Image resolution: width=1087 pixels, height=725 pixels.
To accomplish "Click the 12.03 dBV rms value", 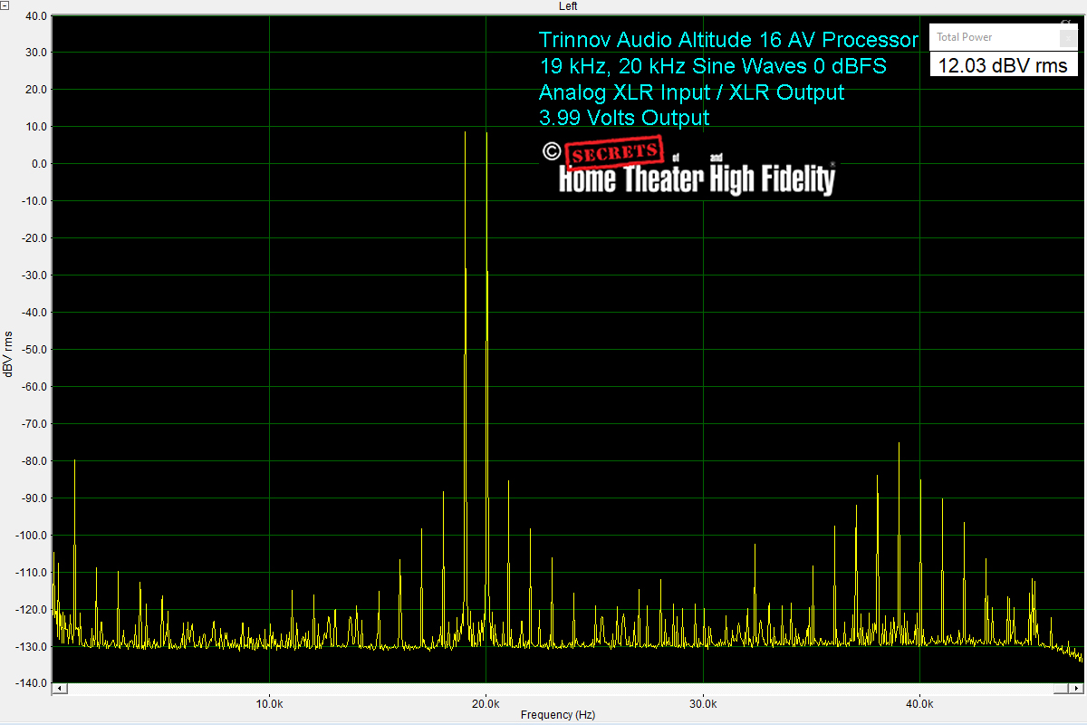I will point(1003,65).
